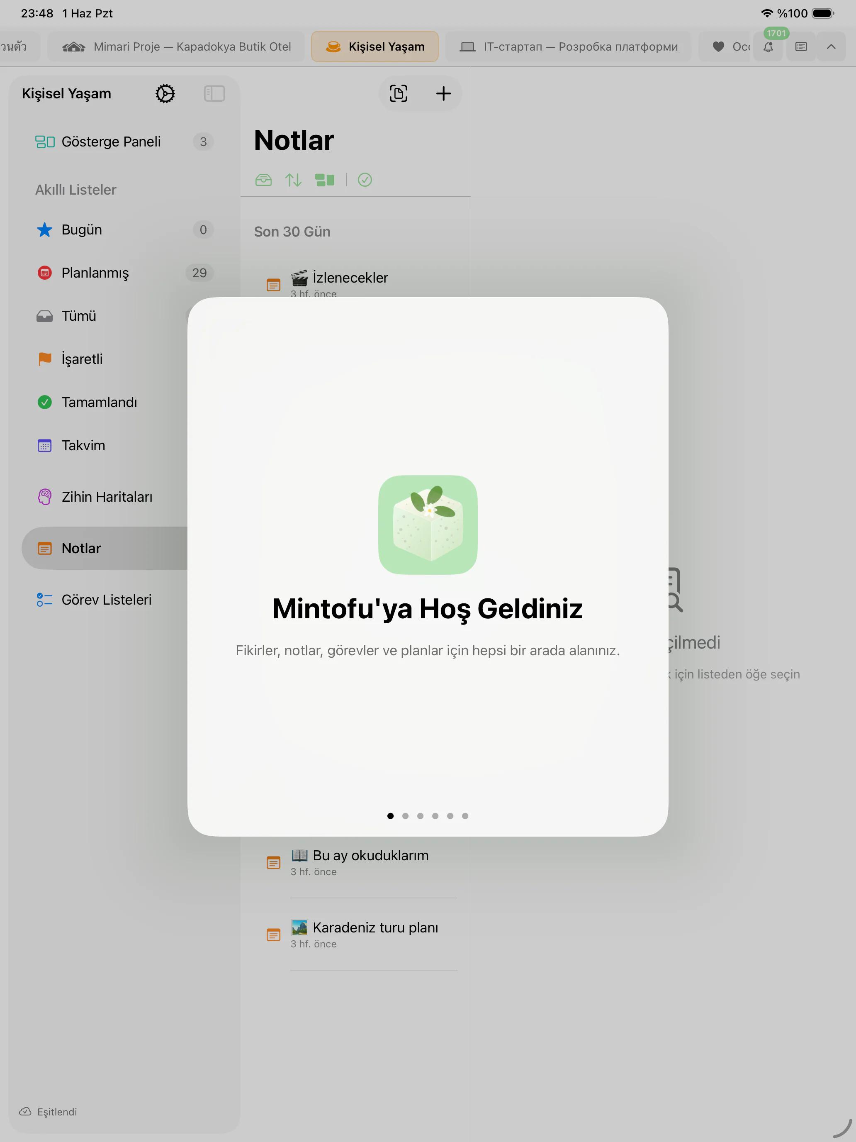Click the blue star Bugün icon
The height and width of the screenshot is (1142, 856).
pyautogui.click(x=45, y=230)
